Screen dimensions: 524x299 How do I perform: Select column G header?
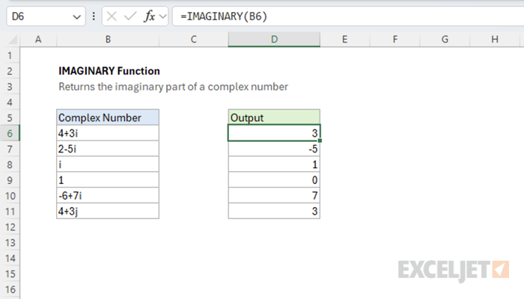pyautogui.click(x=445, y=40)
